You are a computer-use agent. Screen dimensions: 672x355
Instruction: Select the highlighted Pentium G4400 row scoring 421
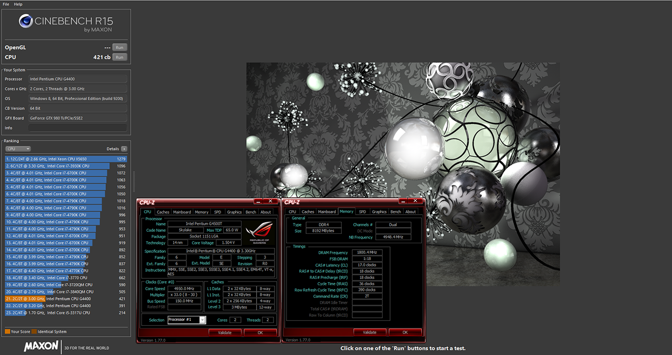66,298
